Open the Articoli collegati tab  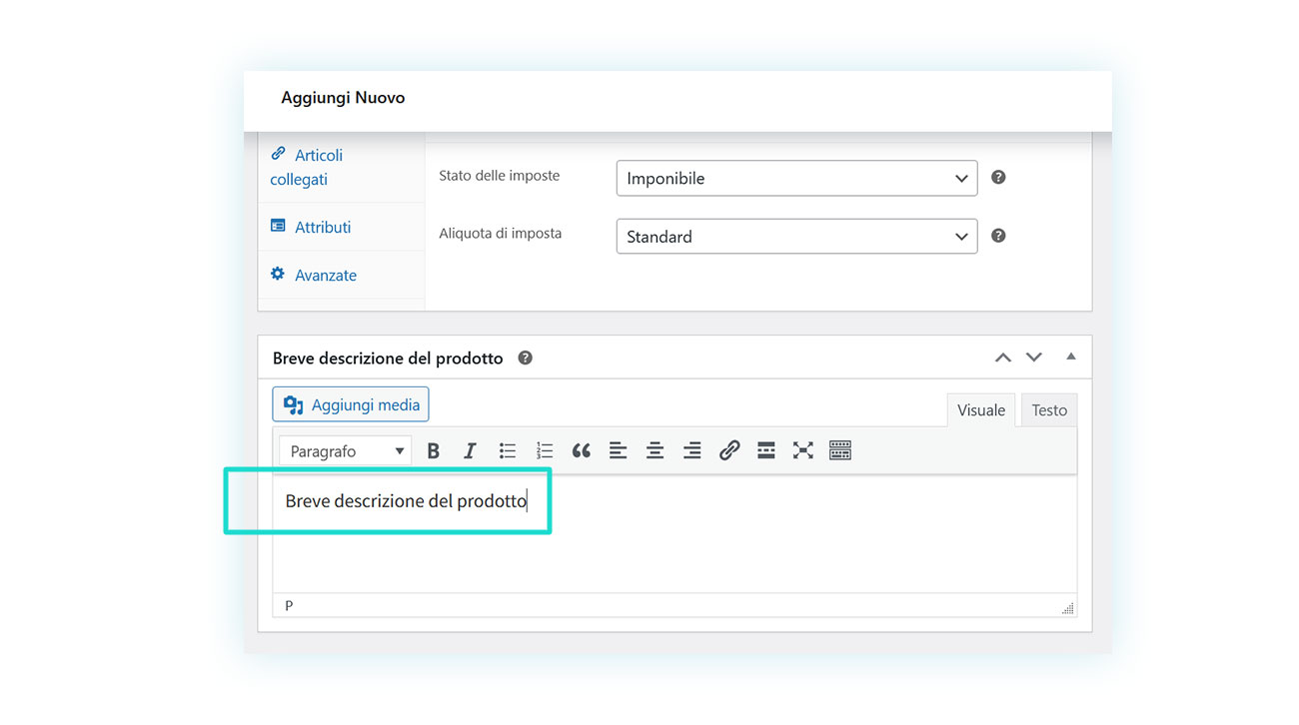341,168
